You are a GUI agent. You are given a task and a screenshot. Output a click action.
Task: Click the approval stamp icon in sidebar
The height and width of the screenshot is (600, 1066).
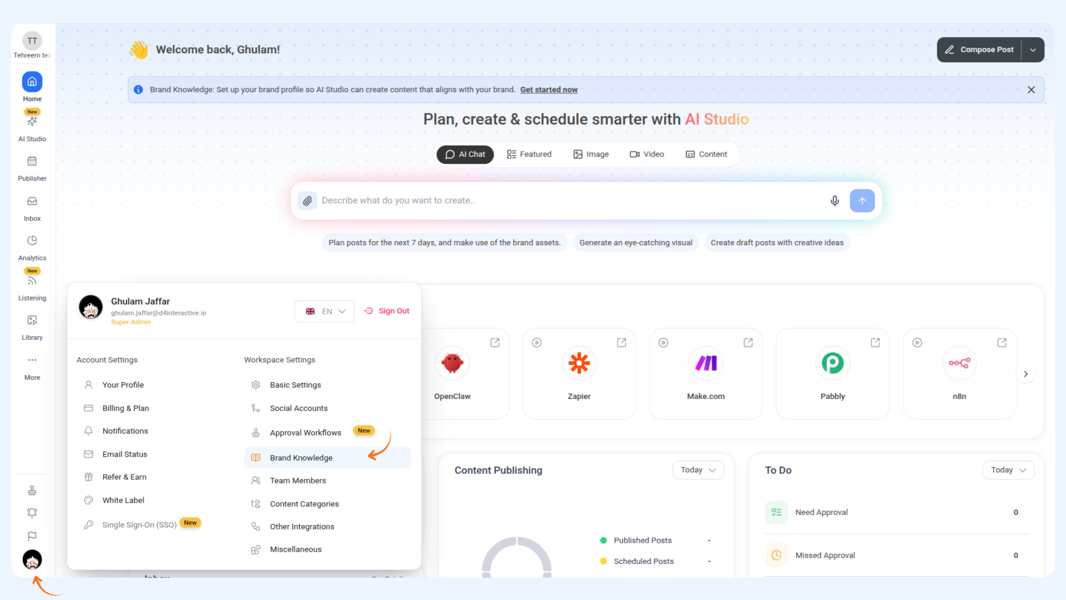click(32, 491)
